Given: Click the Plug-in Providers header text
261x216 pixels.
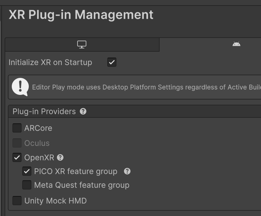Looking at the screenshot, I should [x=44, y=111].
